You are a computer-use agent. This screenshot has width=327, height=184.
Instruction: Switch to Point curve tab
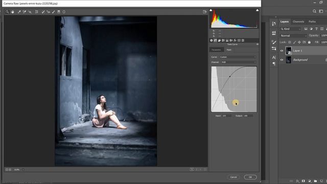tap(229, 50)
